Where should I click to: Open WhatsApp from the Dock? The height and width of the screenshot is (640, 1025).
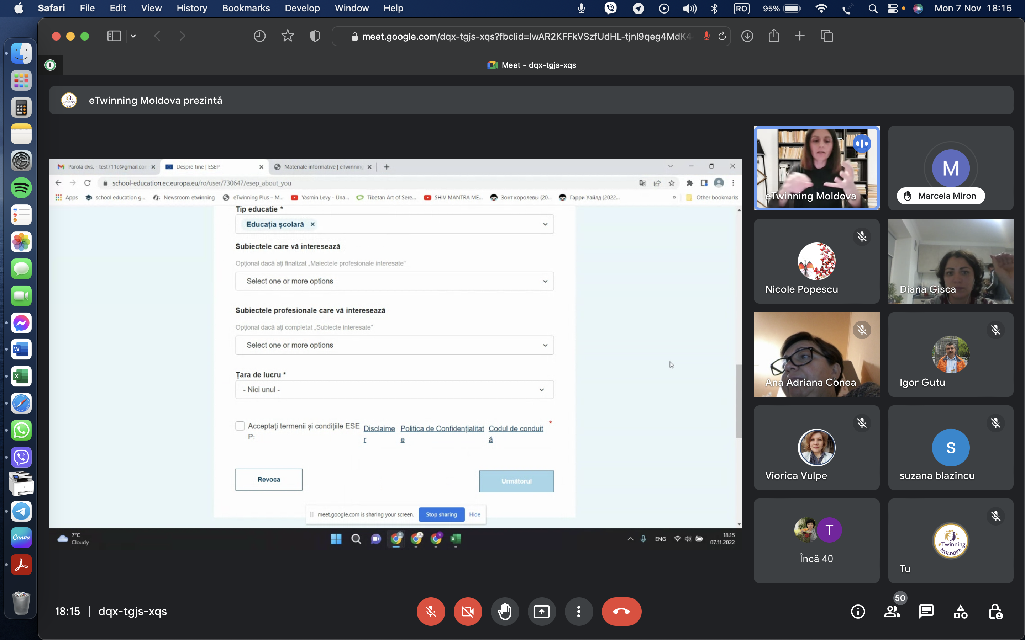click(21, 431)
